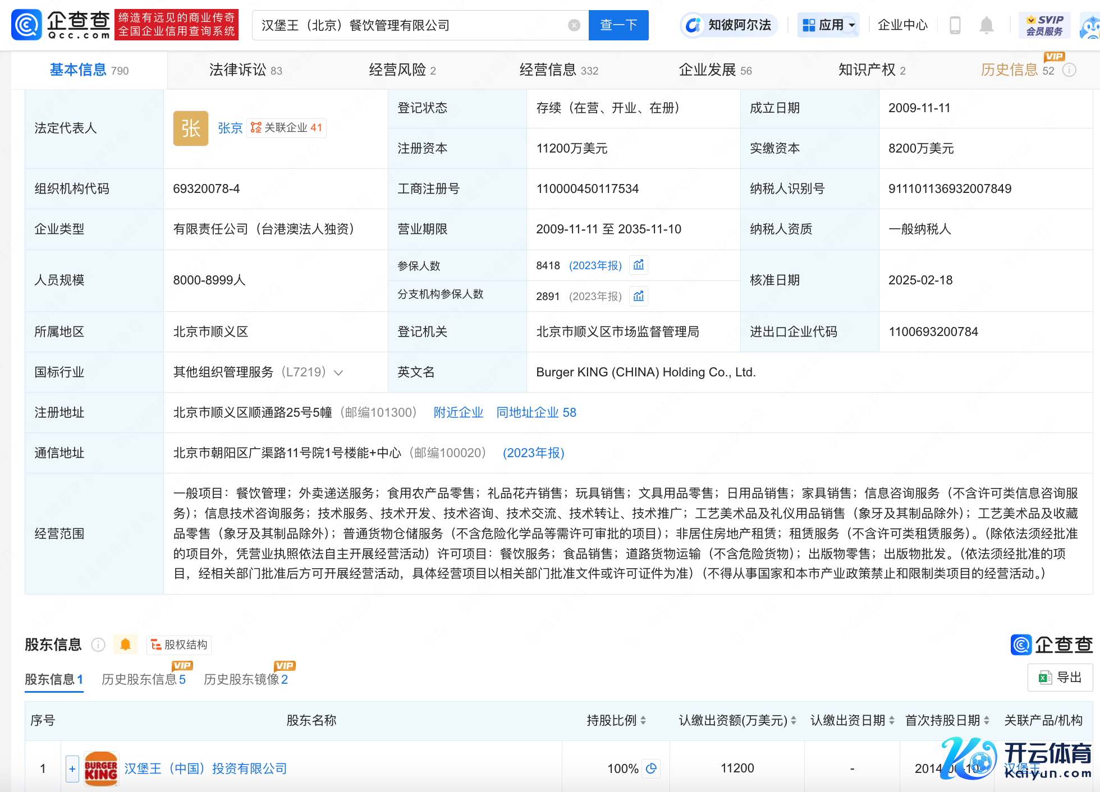
Task: Switch to 法律诉讼 tab
Action: [245, 70]
